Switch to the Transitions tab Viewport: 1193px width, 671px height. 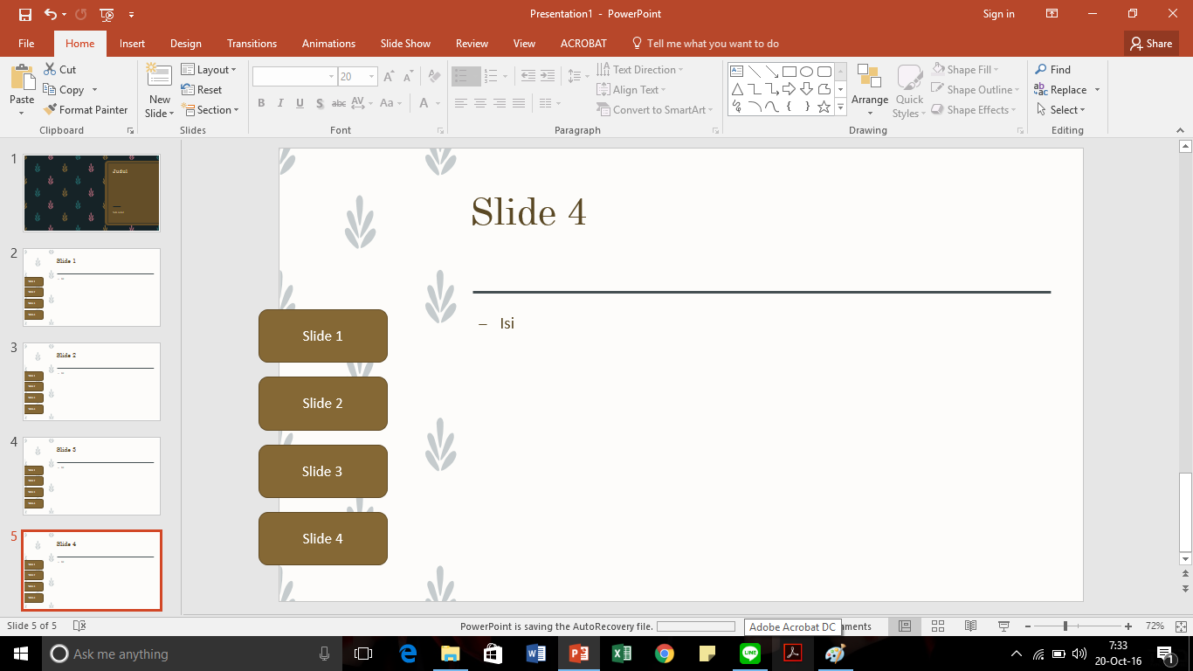[252, 43]
